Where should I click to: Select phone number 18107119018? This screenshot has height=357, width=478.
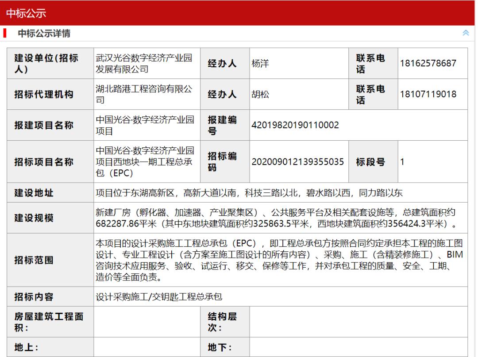coord(428,94)
